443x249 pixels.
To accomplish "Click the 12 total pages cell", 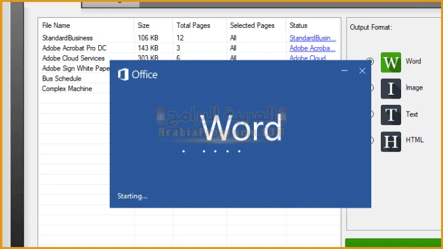I will pyautogui.click(x=180, y=38).
